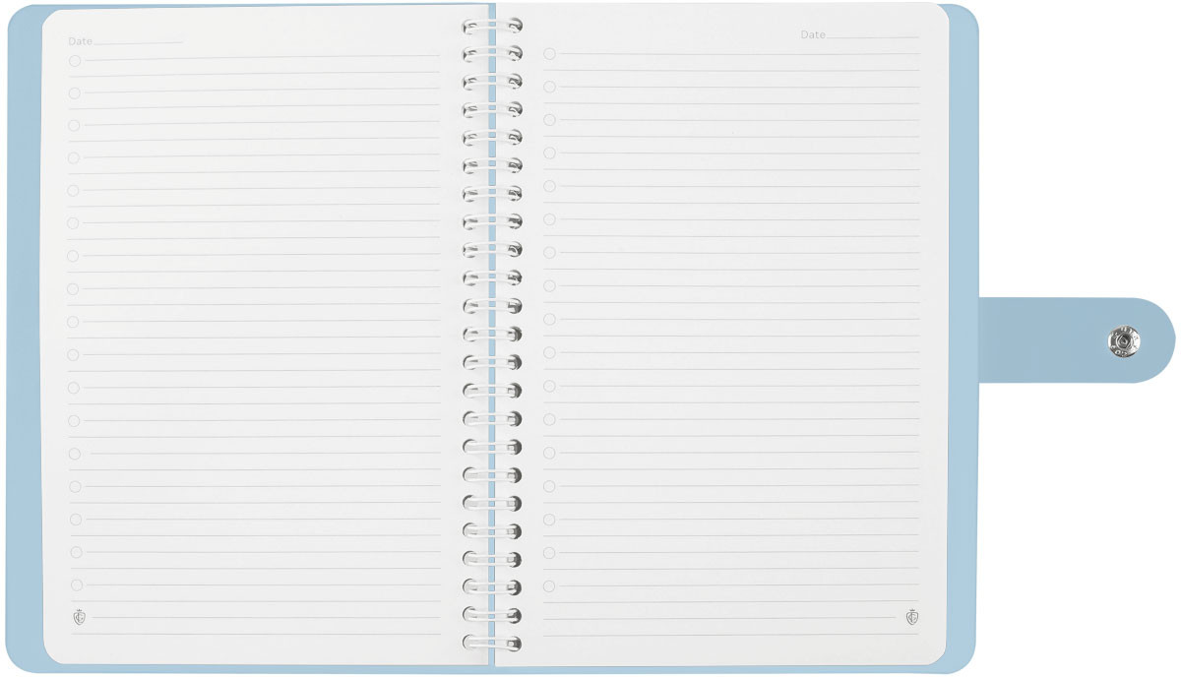This screenshot has width=1181, height=677.
Task: Click the metal snap button on the strap
Action: click(1122, 341)
